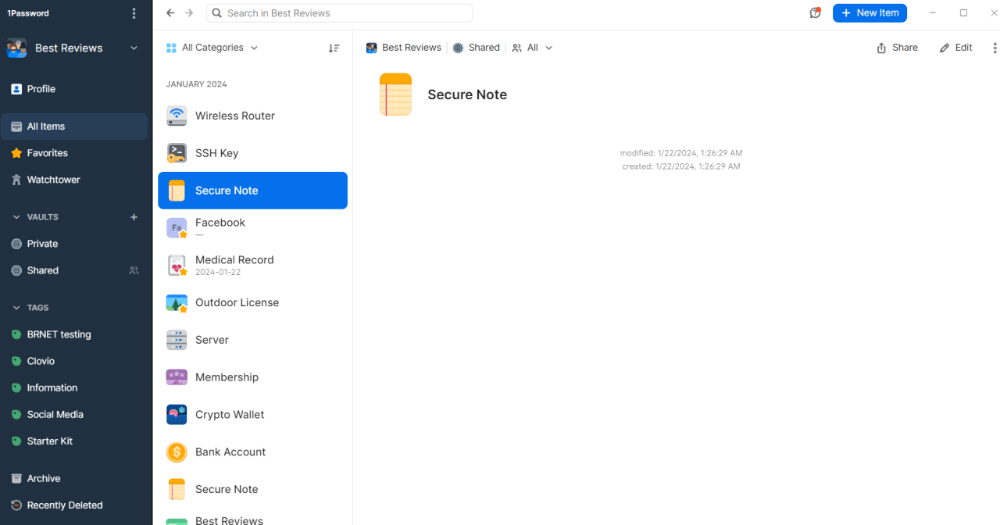Open the All Categories dropdown
This screenshot has width=1000, height=525.
(212, 47)
